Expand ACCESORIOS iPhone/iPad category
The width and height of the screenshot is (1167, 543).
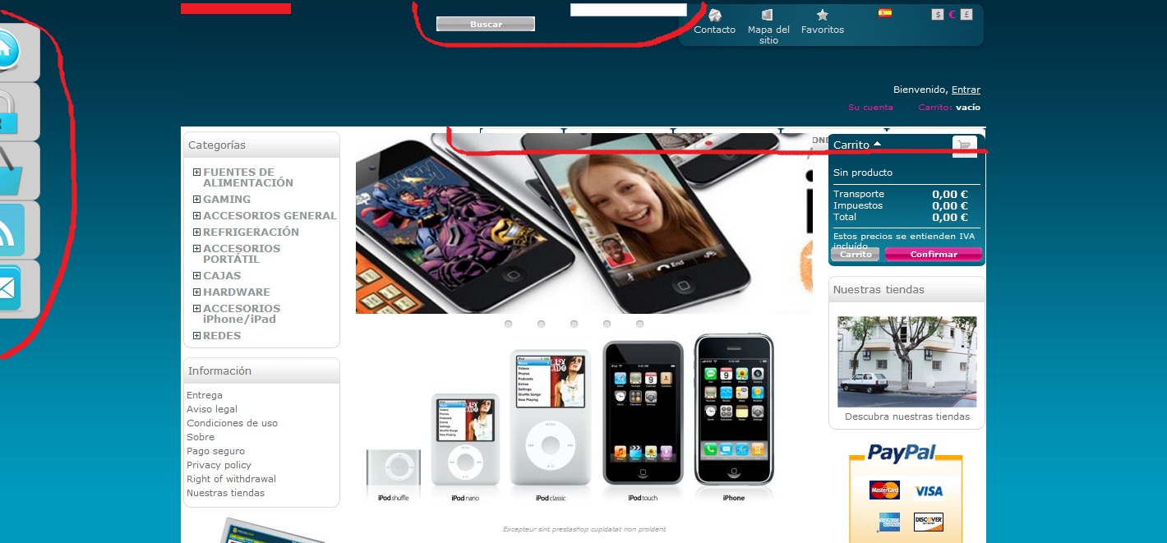tap(196, 308)
